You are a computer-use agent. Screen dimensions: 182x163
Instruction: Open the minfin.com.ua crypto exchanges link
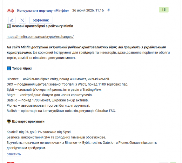tap(40, 37)
